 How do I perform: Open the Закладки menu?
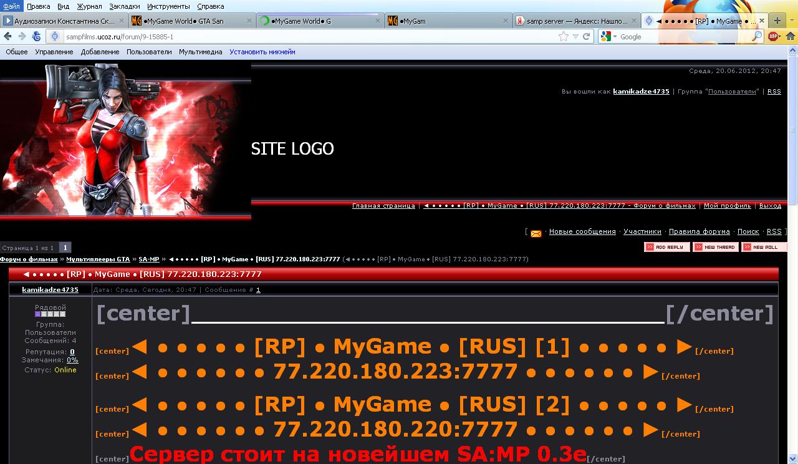125,6
